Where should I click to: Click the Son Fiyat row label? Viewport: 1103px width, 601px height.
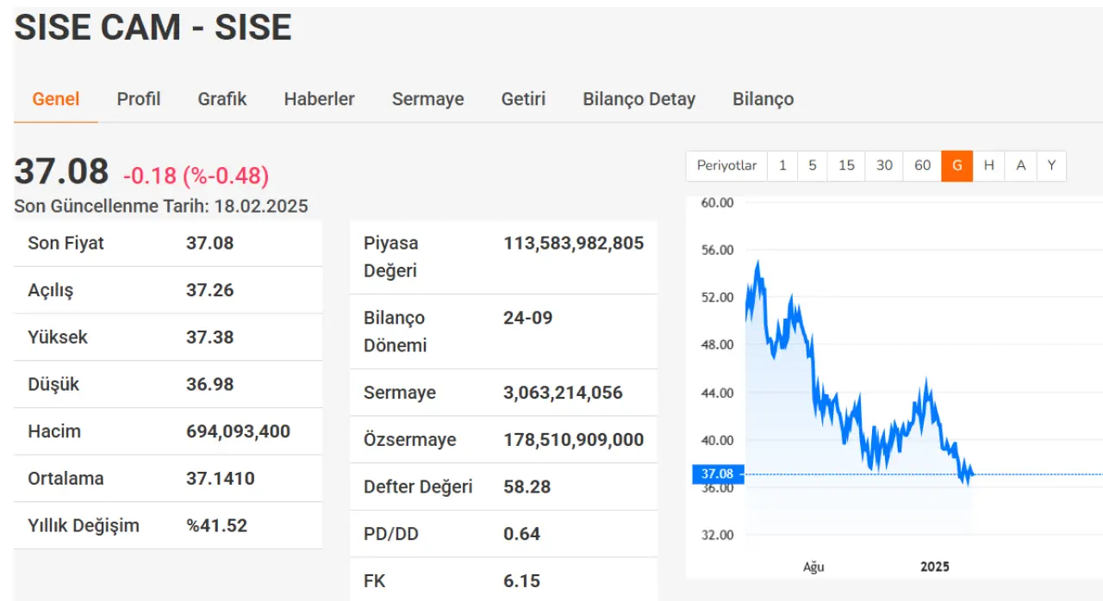pyautogui.click(x=65, y=243)
